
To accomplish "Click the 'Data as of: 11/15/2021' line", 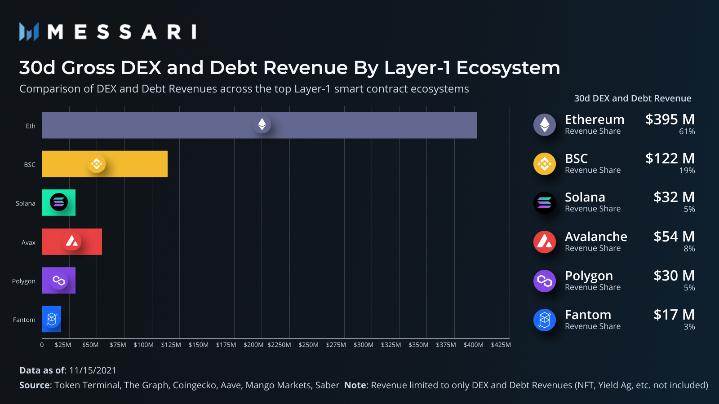I will [68, 370].
